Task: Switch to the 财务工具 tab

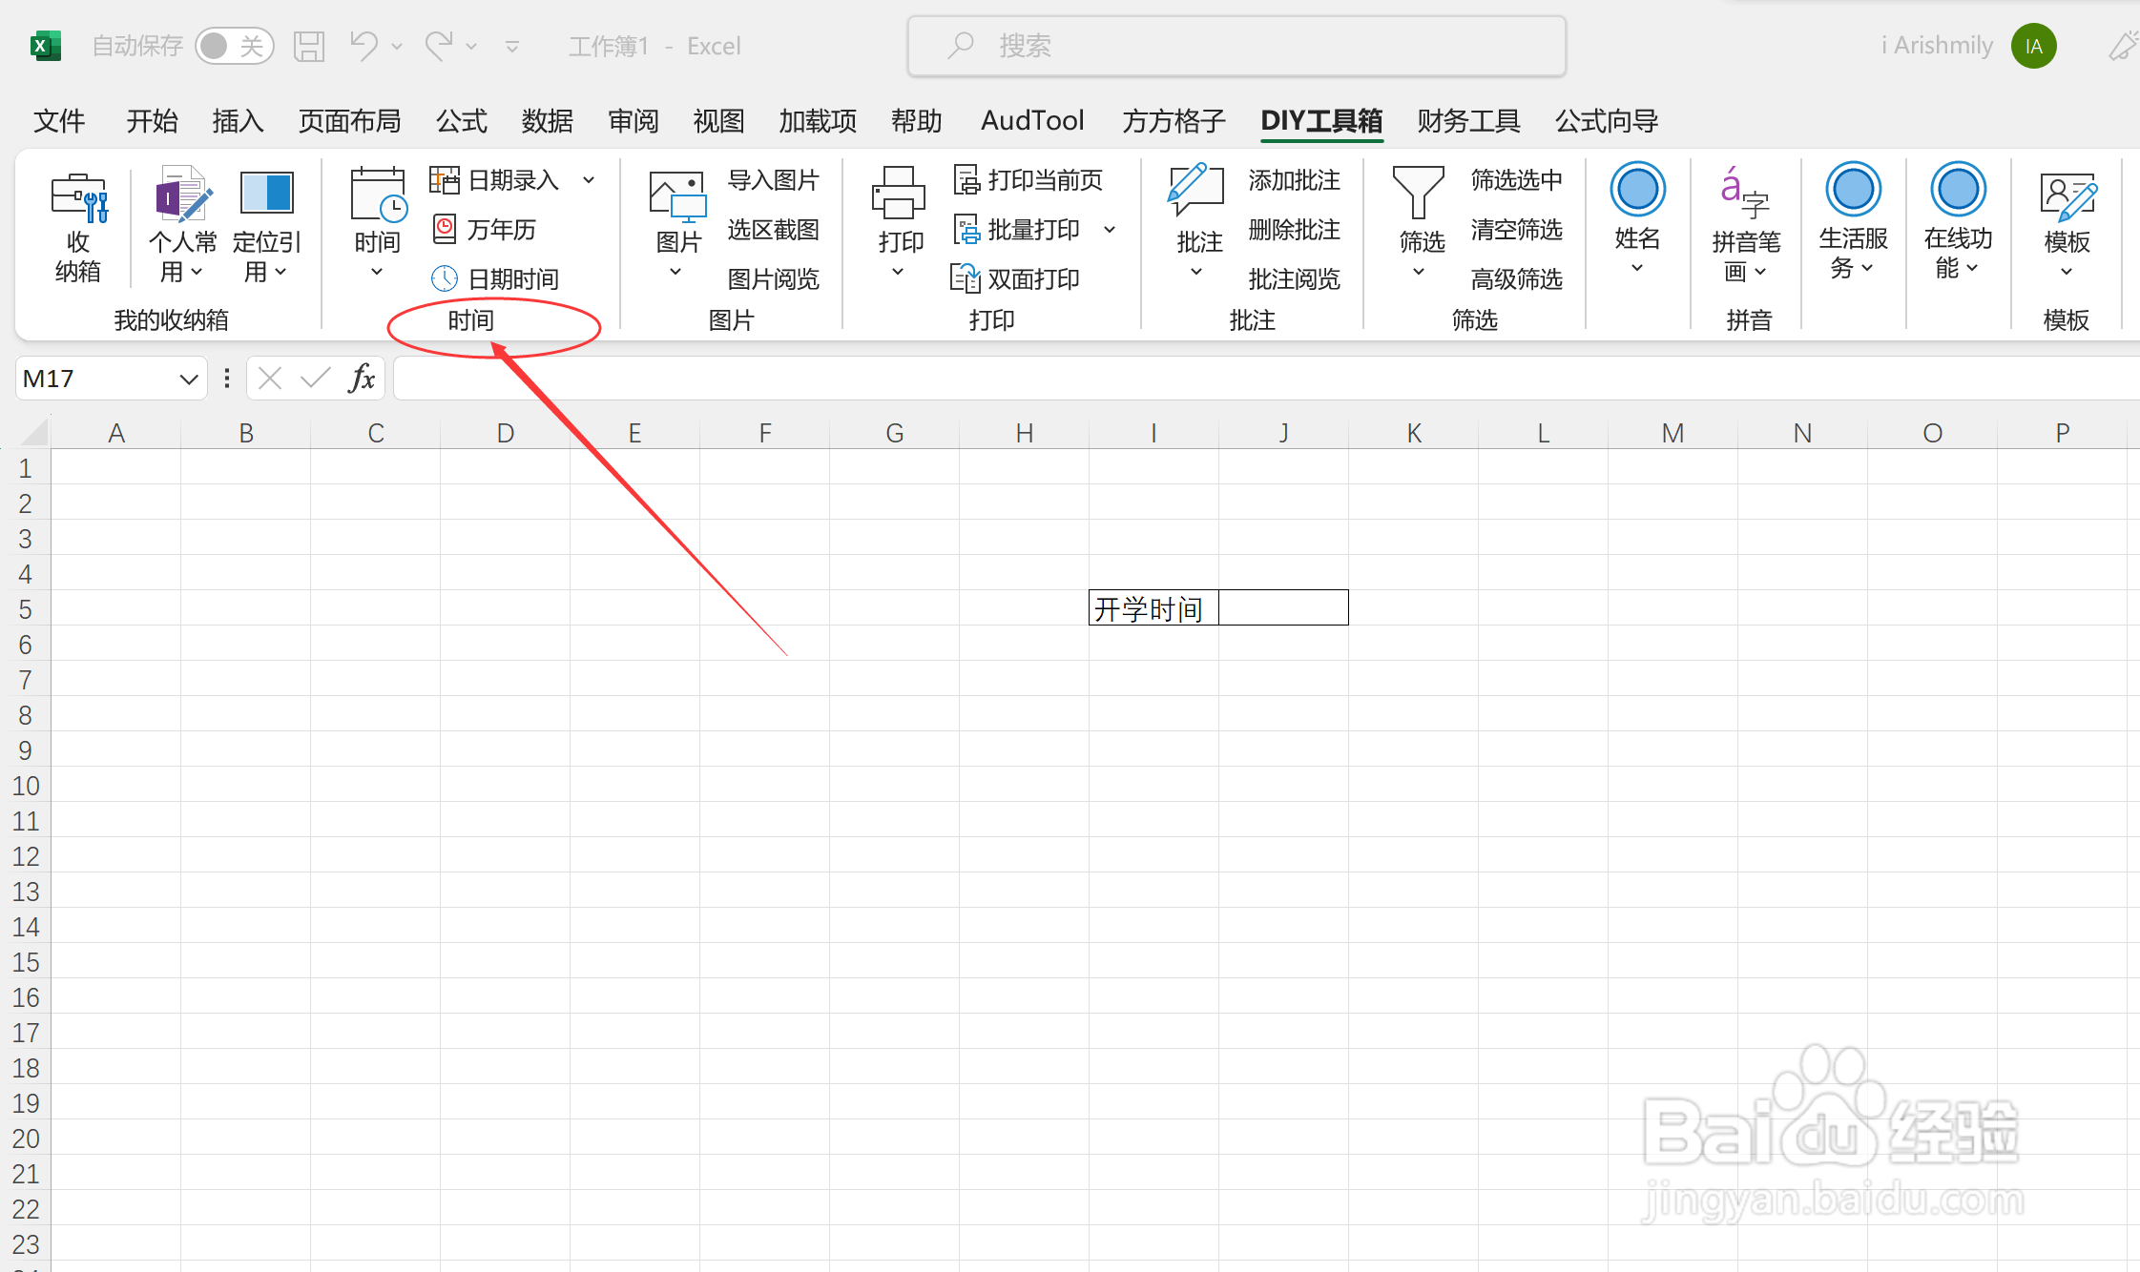Action: (1468, 121)
